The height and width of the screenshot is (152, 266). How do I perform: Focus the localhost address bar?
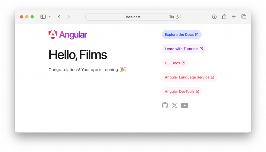(x=133, y=17)
